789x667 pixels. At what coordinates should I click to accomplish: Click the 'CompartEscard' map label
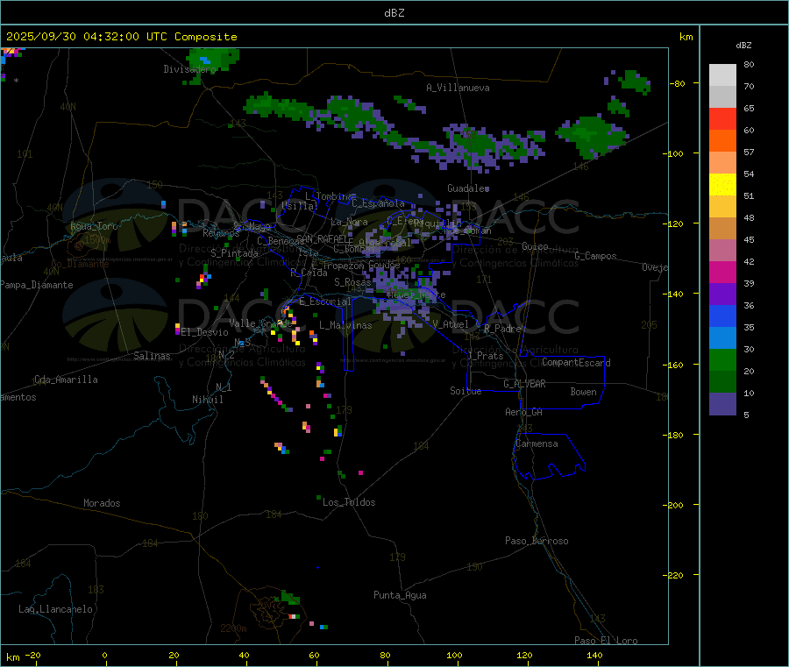coord(576,362)
